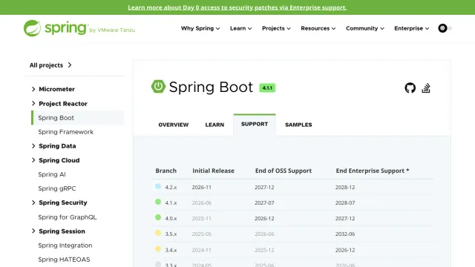
Task: Open the Projects dropdown menu
Action: tap(276, 28)
